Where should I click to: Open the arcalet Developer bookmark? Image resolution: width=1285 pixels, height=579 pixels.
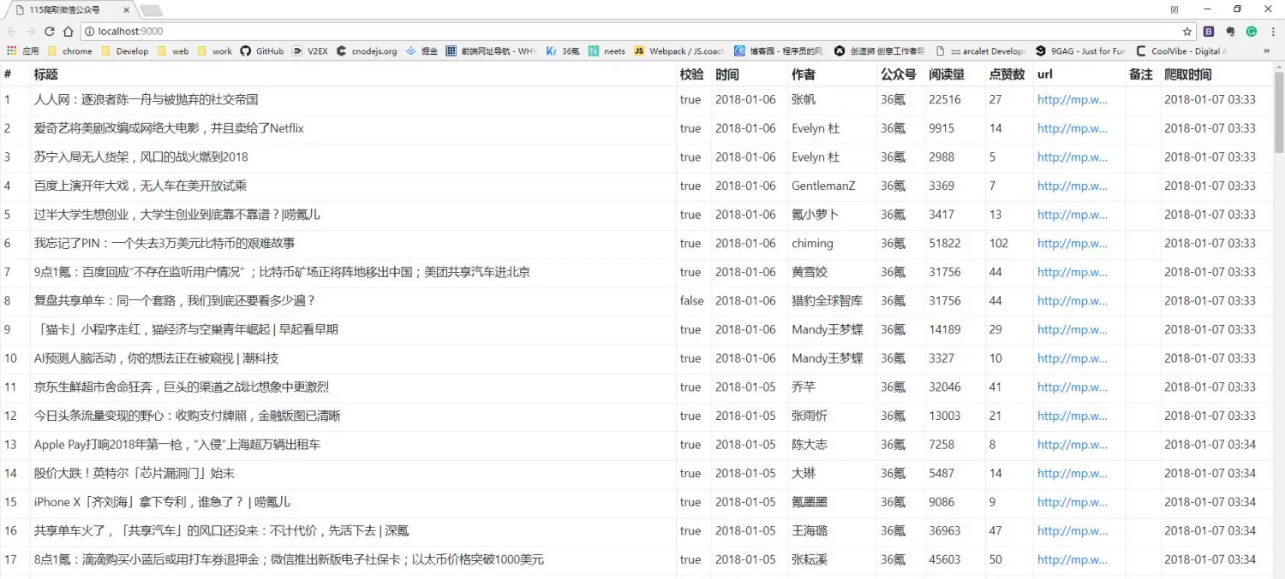tap(982, 51)
